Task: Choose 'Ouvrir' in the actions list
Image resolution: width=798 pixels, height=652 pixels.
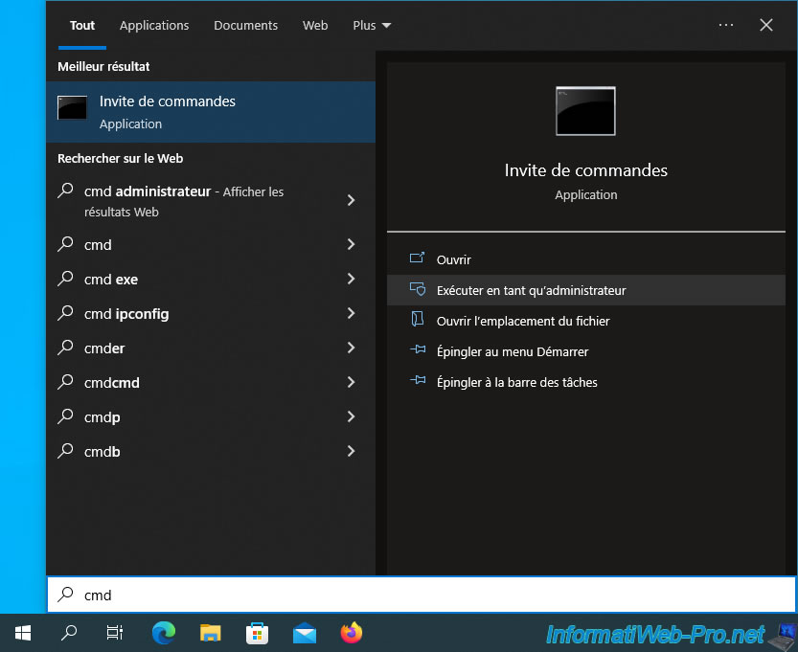Action: coord(585,259)
